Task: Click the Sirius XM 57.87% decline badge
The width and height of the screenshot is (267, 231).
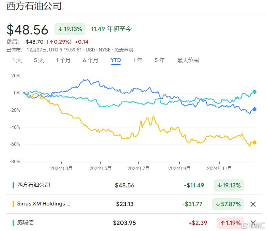Action: click(228, 204)
